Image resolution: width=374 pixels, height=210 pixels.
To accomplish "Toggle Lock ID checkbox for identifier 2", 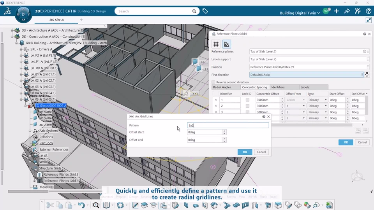I will (x=247, y=106).
